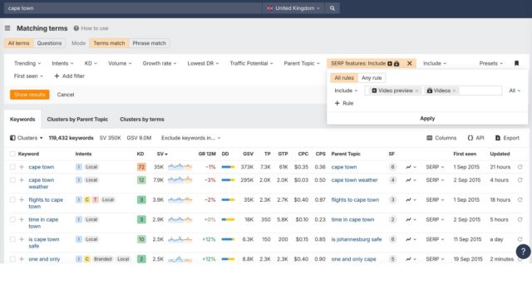Click the Show results button
This screenshot has width=532, height=299.
30,95
